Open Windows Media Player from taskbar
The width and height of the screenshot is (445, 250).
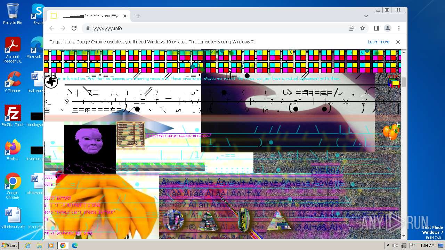pyautogui.click(x=51, y=245)
